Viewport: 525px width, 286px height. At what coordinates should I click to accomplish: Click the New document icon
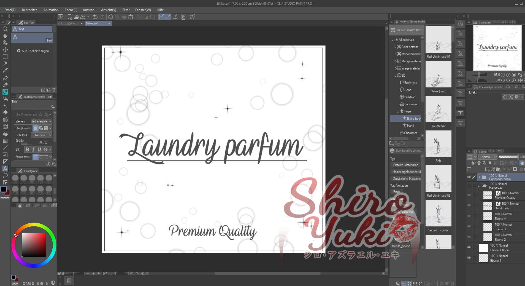[70, 17]
